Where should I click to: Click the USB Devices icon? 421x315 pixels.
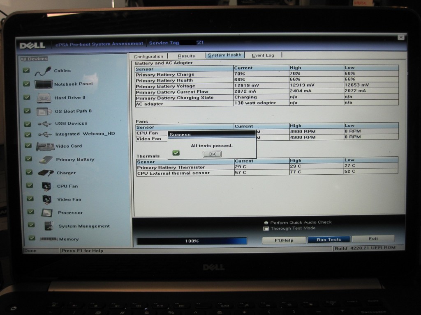44,124
